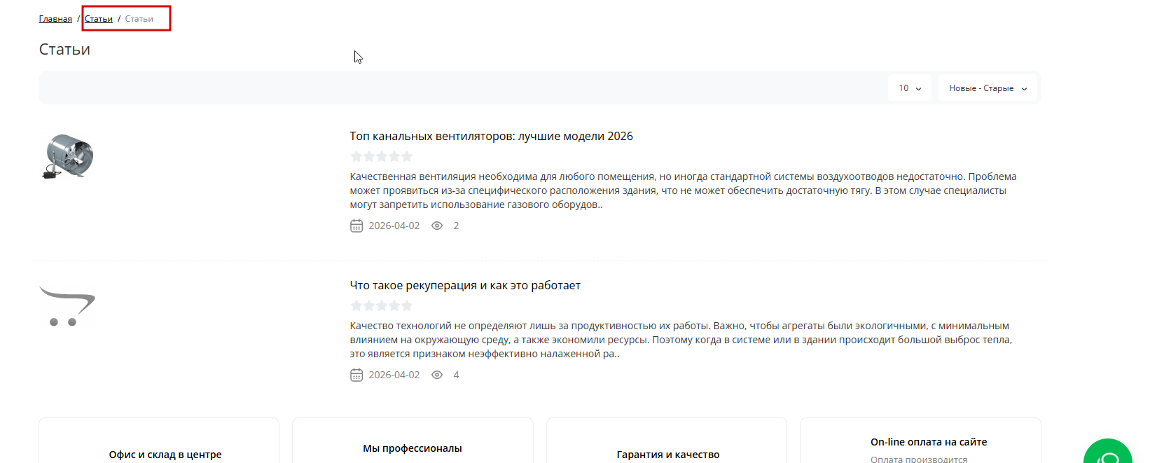
Task: Click the view count 4
Action: pos(456,375)
